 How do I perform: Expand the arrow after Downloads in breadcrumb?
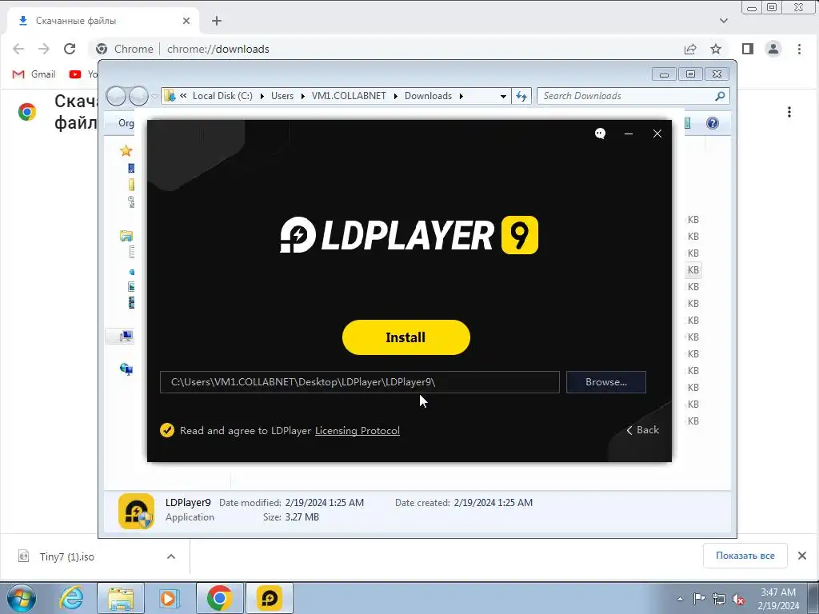(461, 96)
